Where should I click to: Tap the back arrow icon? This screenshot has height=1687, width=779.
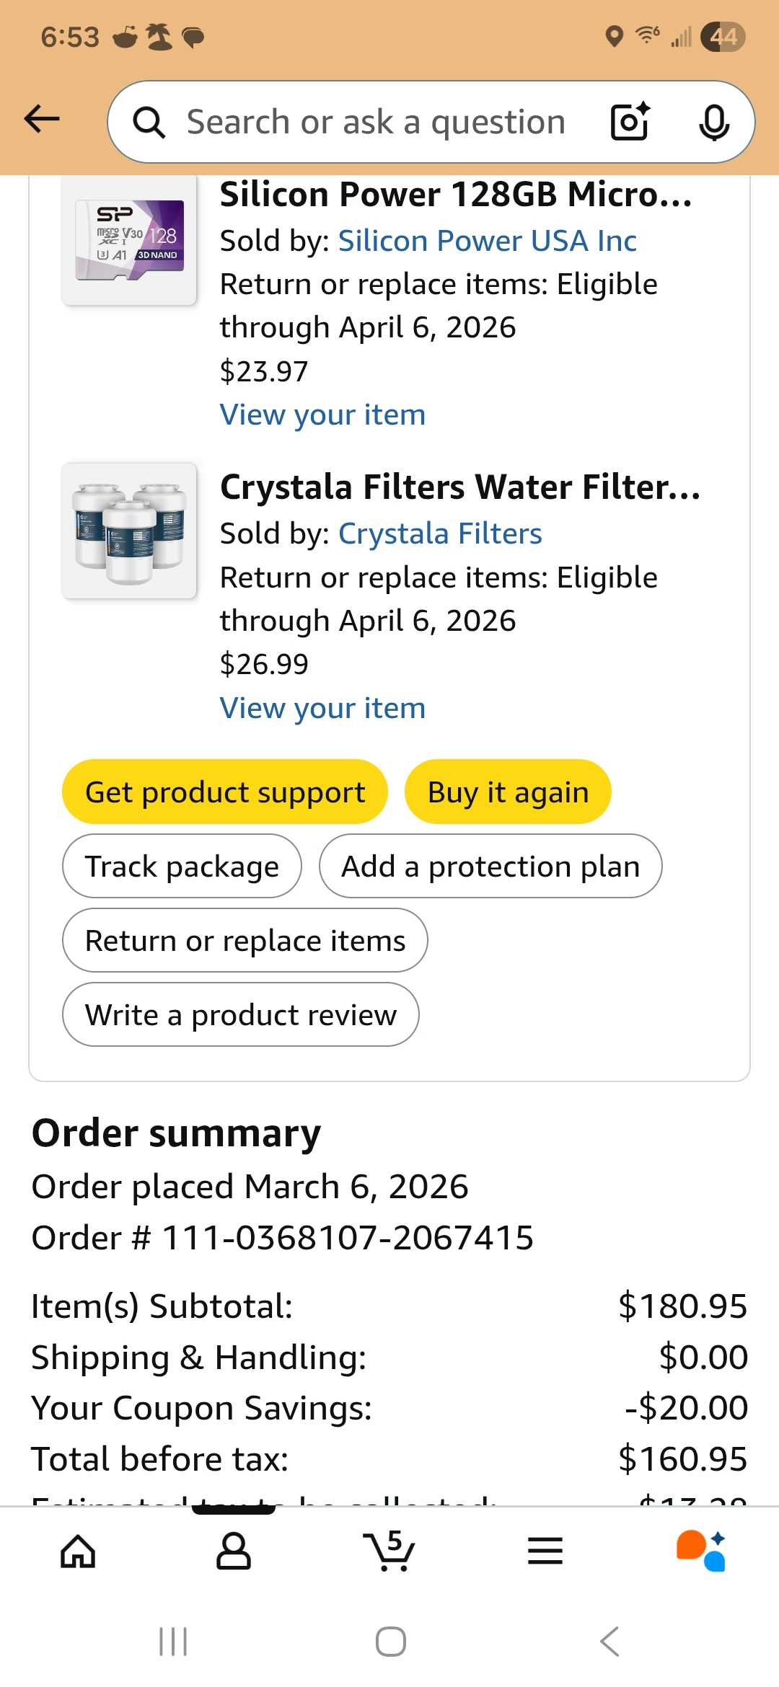[x=42, y=120]
